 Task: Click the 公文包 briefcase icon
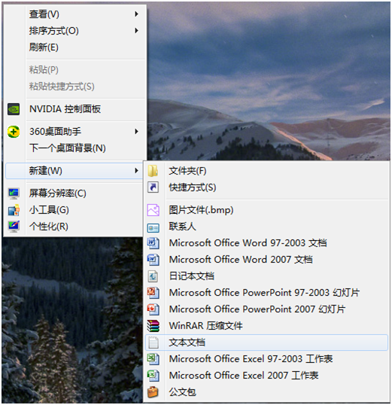click(153, 392)
